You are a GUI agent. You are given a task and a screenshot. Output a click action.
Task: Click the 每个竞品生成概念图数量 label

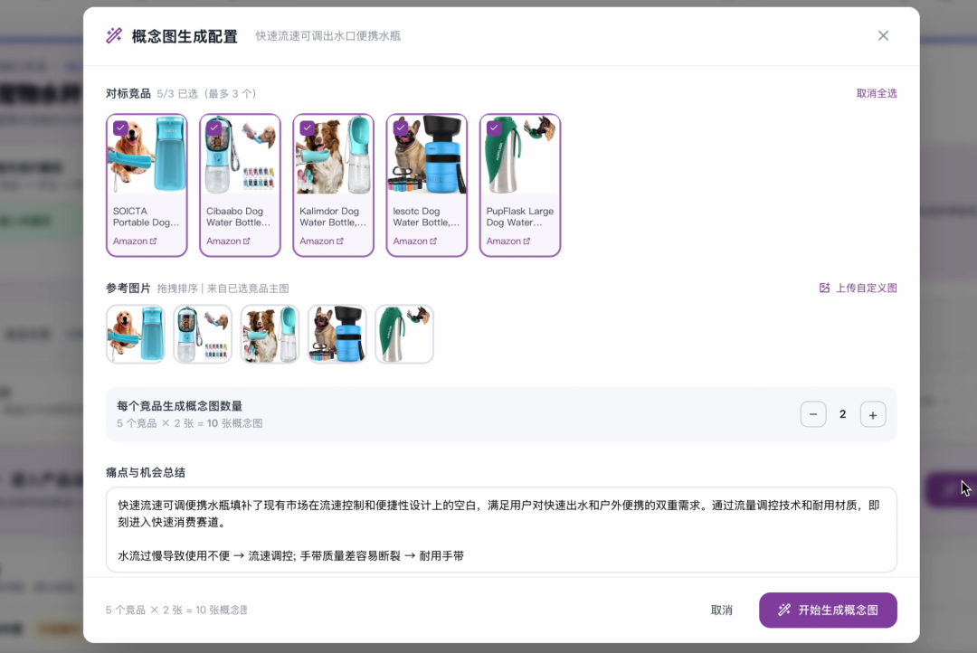click(179, 406)
